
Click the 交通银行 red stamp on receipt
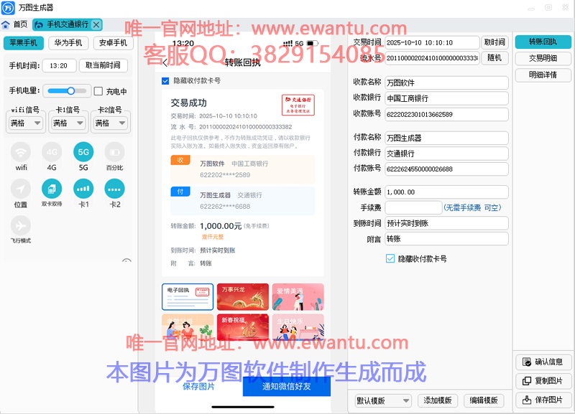pos(298,105)
